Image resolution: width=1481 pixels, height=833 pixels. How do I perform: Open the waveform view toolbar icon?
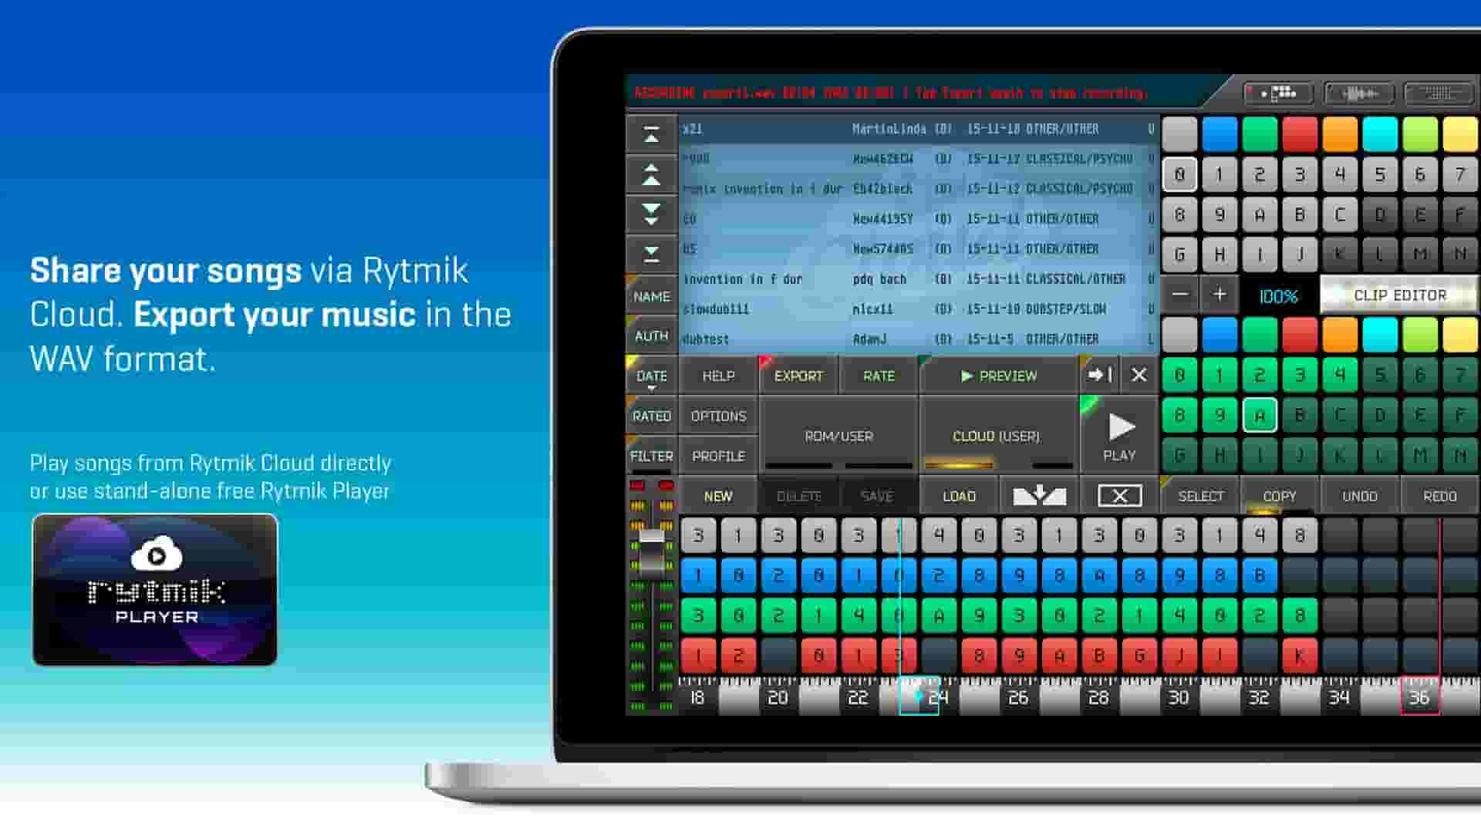coord(1360,93)
